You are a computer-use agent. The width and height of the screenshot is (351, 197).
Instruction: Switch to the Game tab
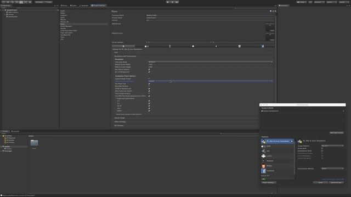(73, 5)
